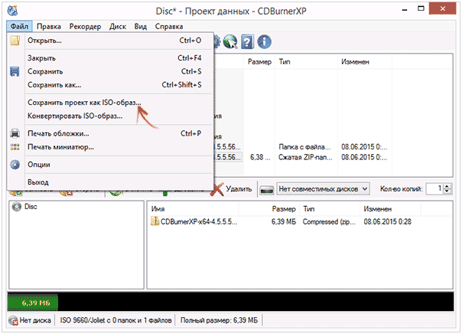Close the CDBurnerXP window
The height and width of the screenshot is (334, 462).
click(443, 9)
